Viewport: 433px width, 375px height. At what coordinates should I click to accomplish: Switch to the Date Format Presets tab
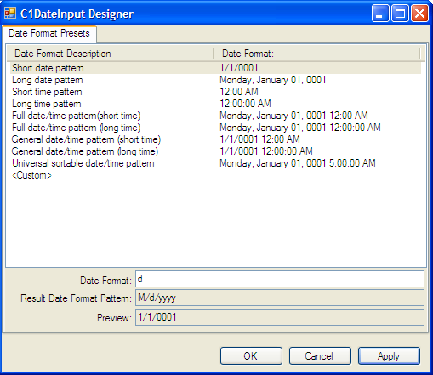pos(49,33)
